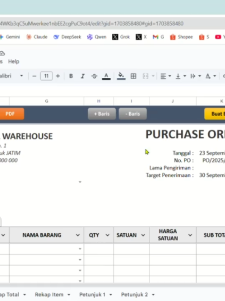This screenshot has width=225, height=301.
Task: Decrease font size with minus
Action: [x=34, y=76]
